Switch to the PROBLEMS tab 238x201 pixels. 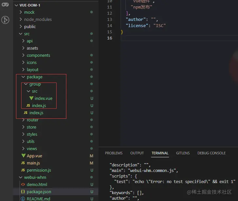[114, 153]
